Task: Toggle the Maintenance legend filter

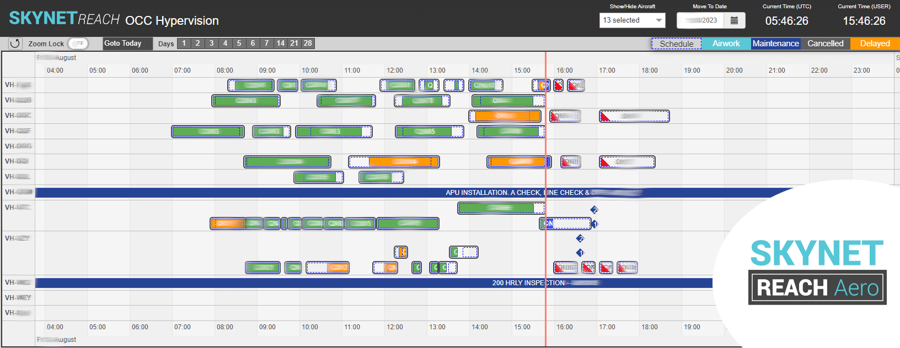Action: (x=775, y=44)
